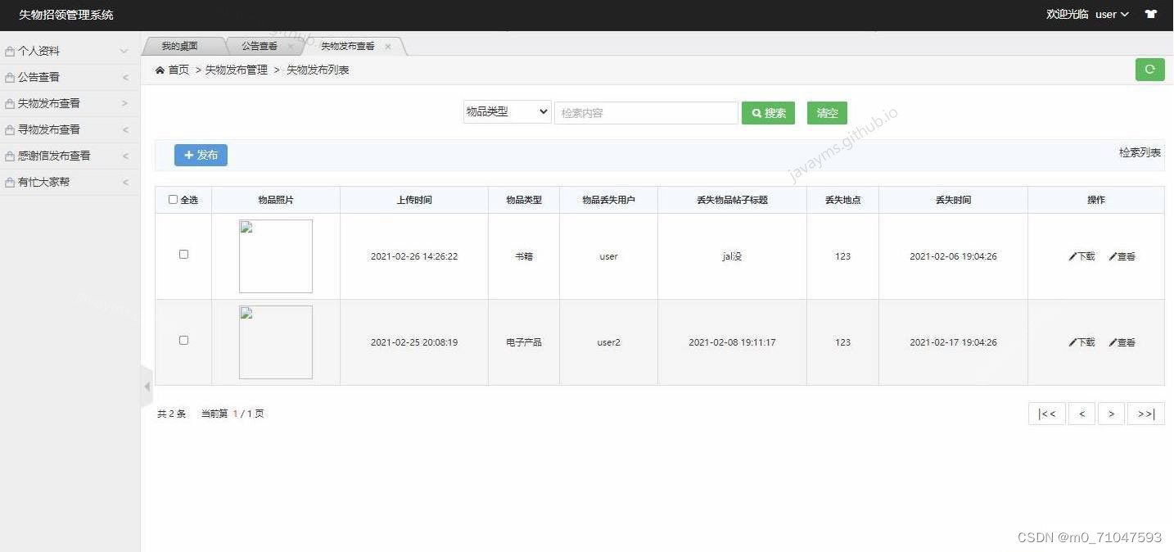
Task: Check the checkbox on the 书籍 row
Action: click(183, 254)
